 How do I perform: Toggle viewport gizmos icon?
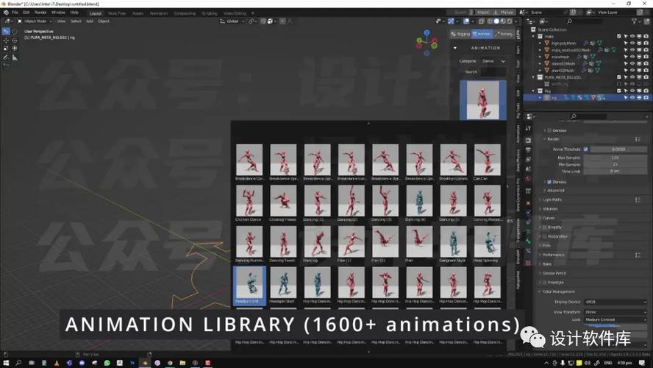(x=451, y=21)
